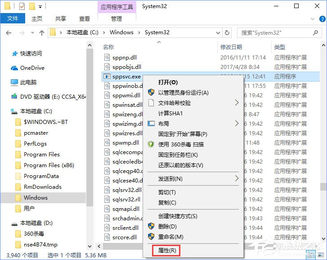Click Windows in the address breadcrumb

[121, 32]
